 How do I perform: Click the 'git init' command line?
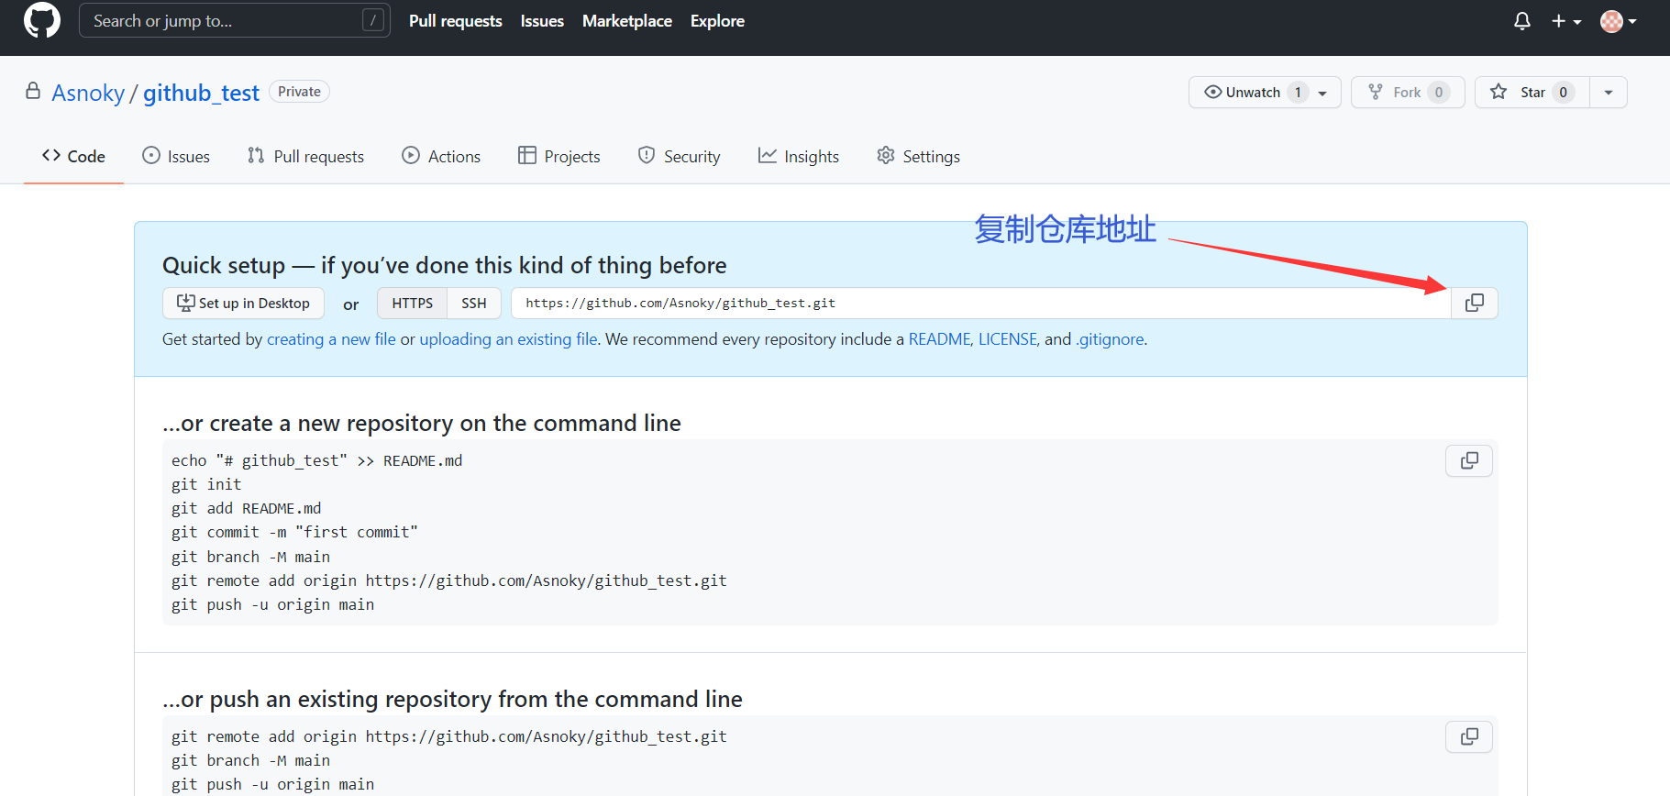pos(206,484)
